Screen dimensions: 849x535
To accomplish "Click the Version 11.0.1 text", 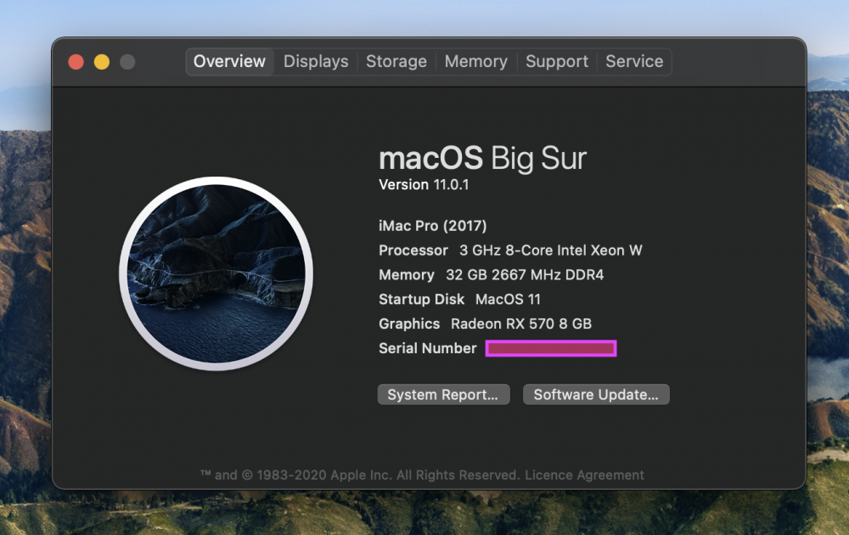I will (x=424, y=184).
